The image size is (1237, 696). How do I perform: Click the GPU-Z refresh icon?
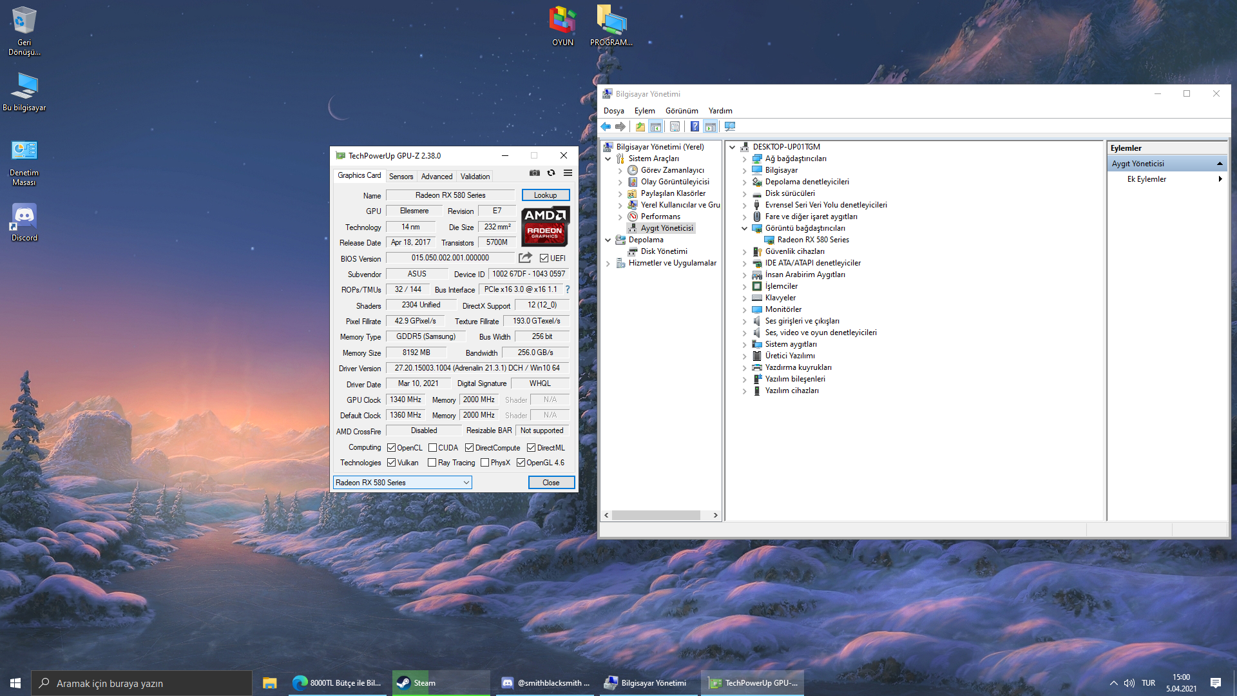coord(551,173)
